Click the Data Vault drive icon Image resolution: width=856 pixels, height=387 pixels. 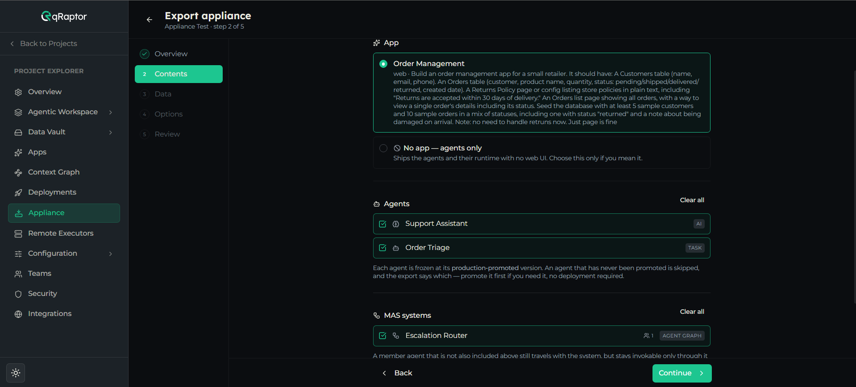pos(18,132)
